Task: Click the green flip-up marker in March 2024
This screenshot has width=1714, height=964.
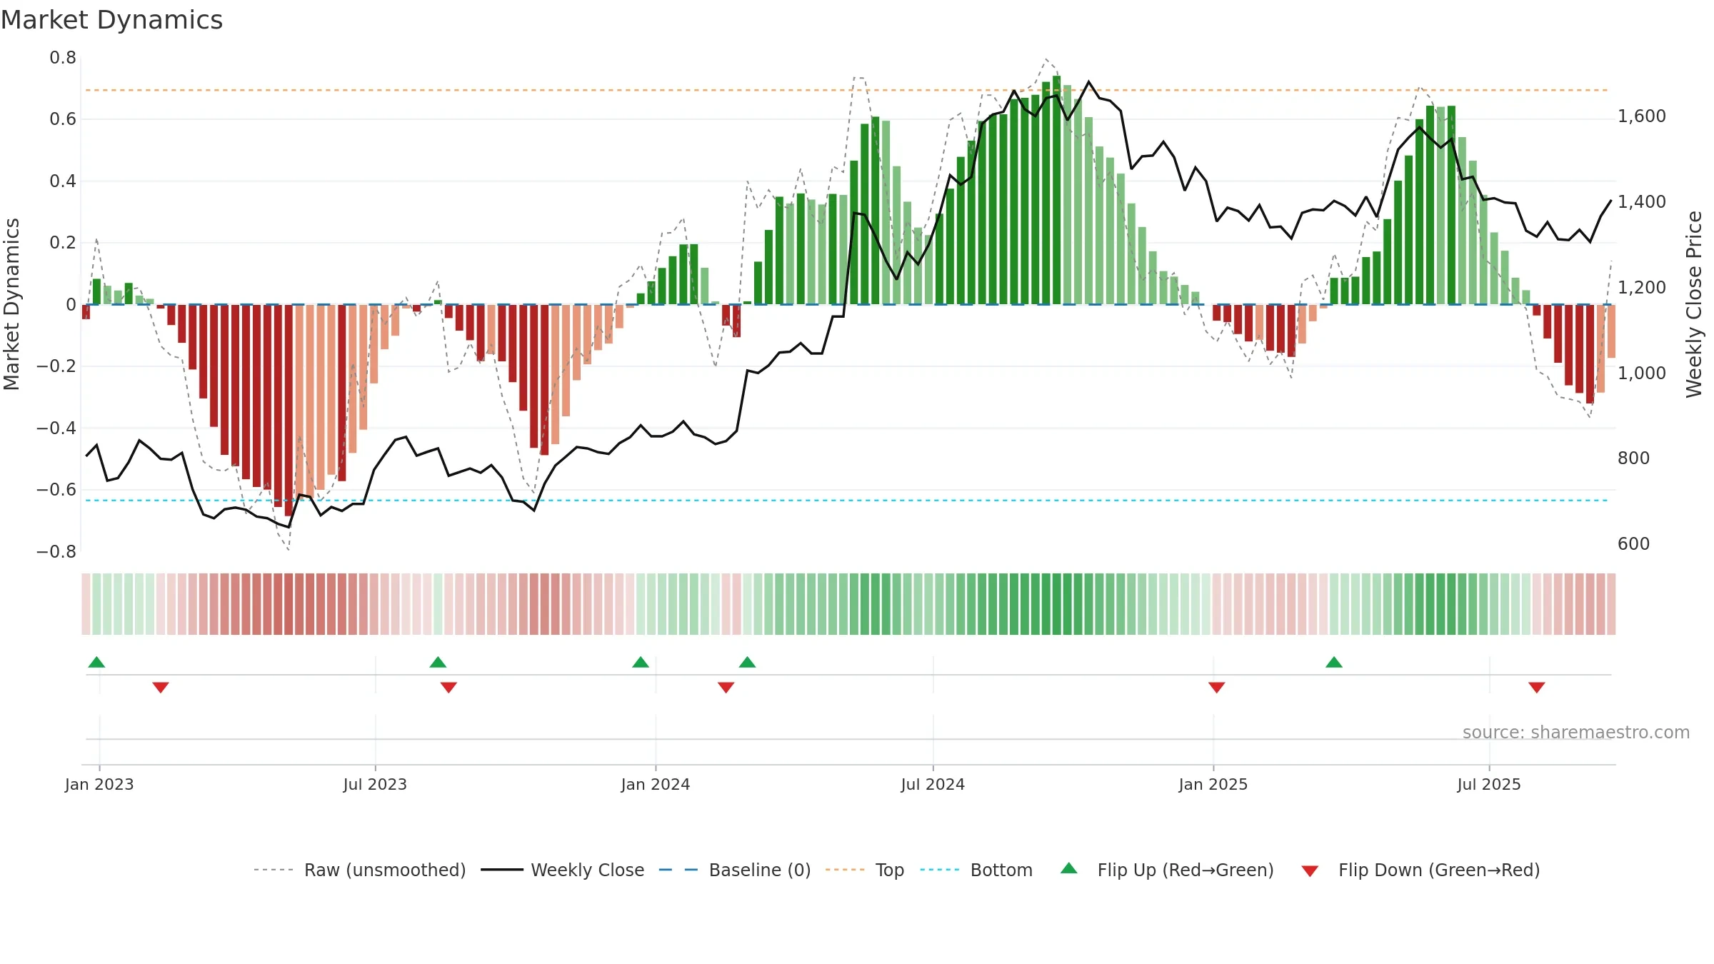Action: click(x=747, y=662)
